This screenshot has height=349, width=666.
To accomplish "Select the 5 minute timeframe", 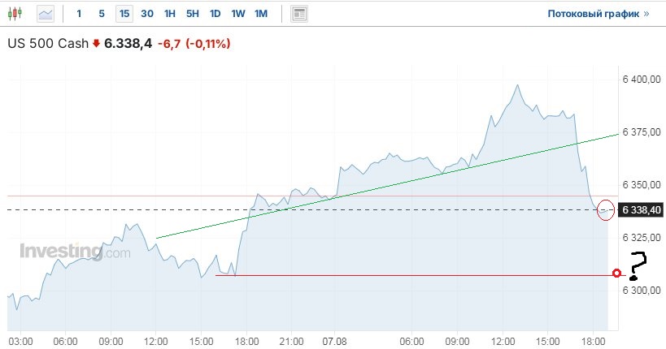I will [x=101, y=14].
